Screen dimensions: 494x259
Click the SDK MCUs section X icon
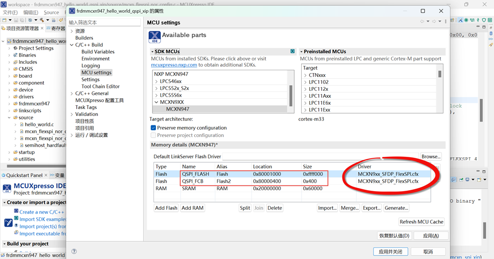(292, 51)
